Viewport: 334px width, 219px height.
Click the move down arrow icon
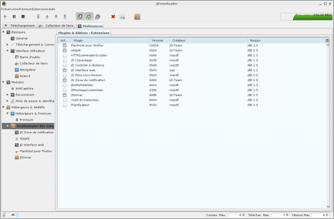(x=56, y=17)
